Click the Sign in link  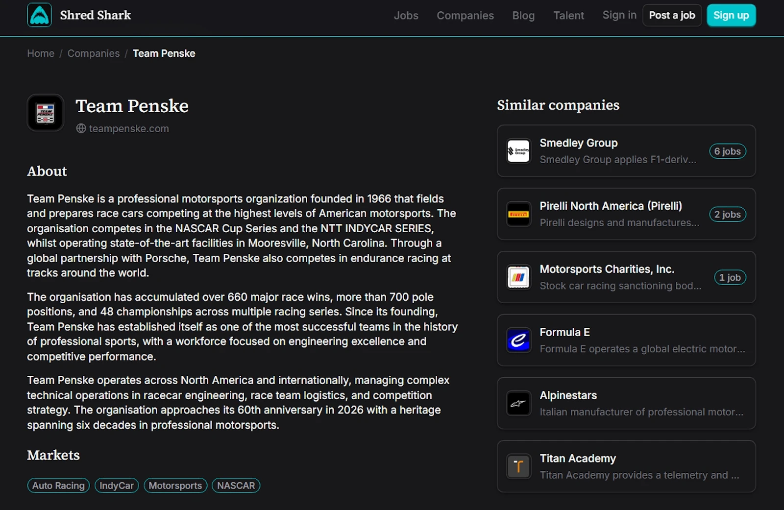(619, 15)
